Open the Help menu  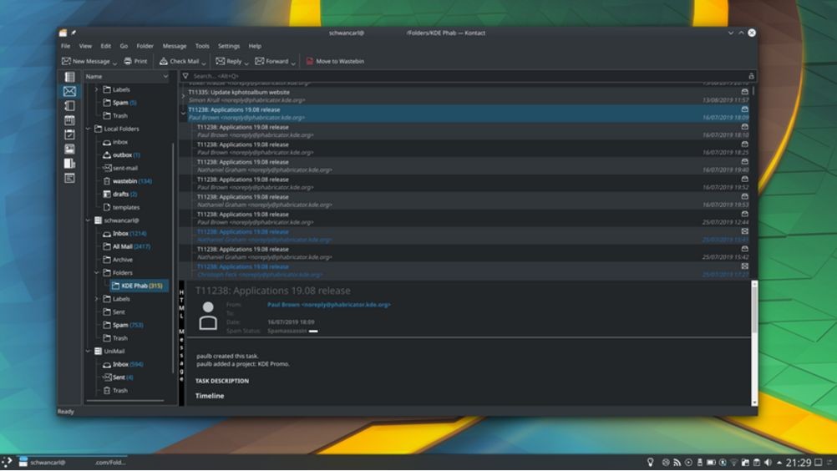pyautogui.click(x=255, y=47)
